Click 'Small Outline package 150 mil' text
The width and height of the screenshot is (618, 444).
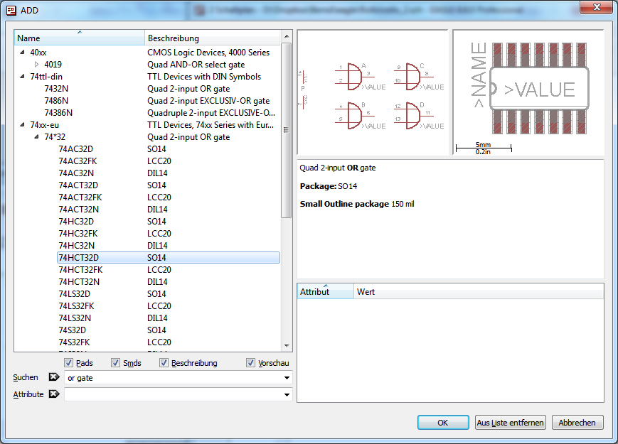pos(357,204)
